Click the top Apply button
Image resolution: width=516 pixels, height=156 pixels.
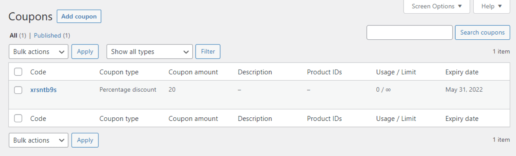coord(85,52)
